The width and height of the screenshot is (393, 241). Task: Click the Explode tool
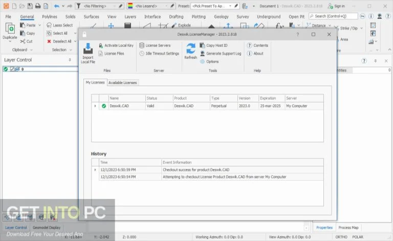(x=181, y=25)
